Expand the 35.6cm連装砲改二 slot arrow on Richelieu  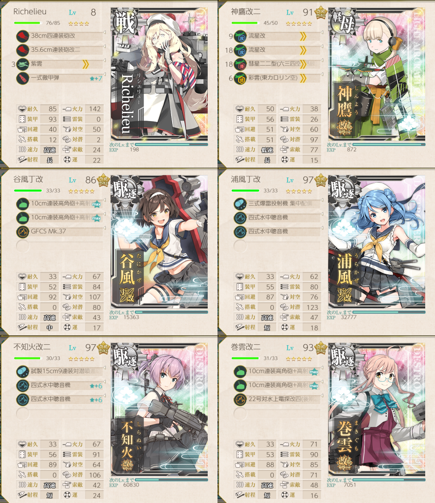coord(104,46)
